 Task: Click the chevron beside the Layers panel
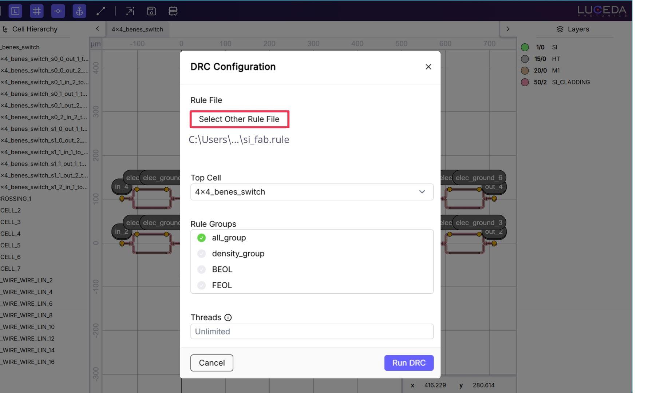[x=508, y=29]
